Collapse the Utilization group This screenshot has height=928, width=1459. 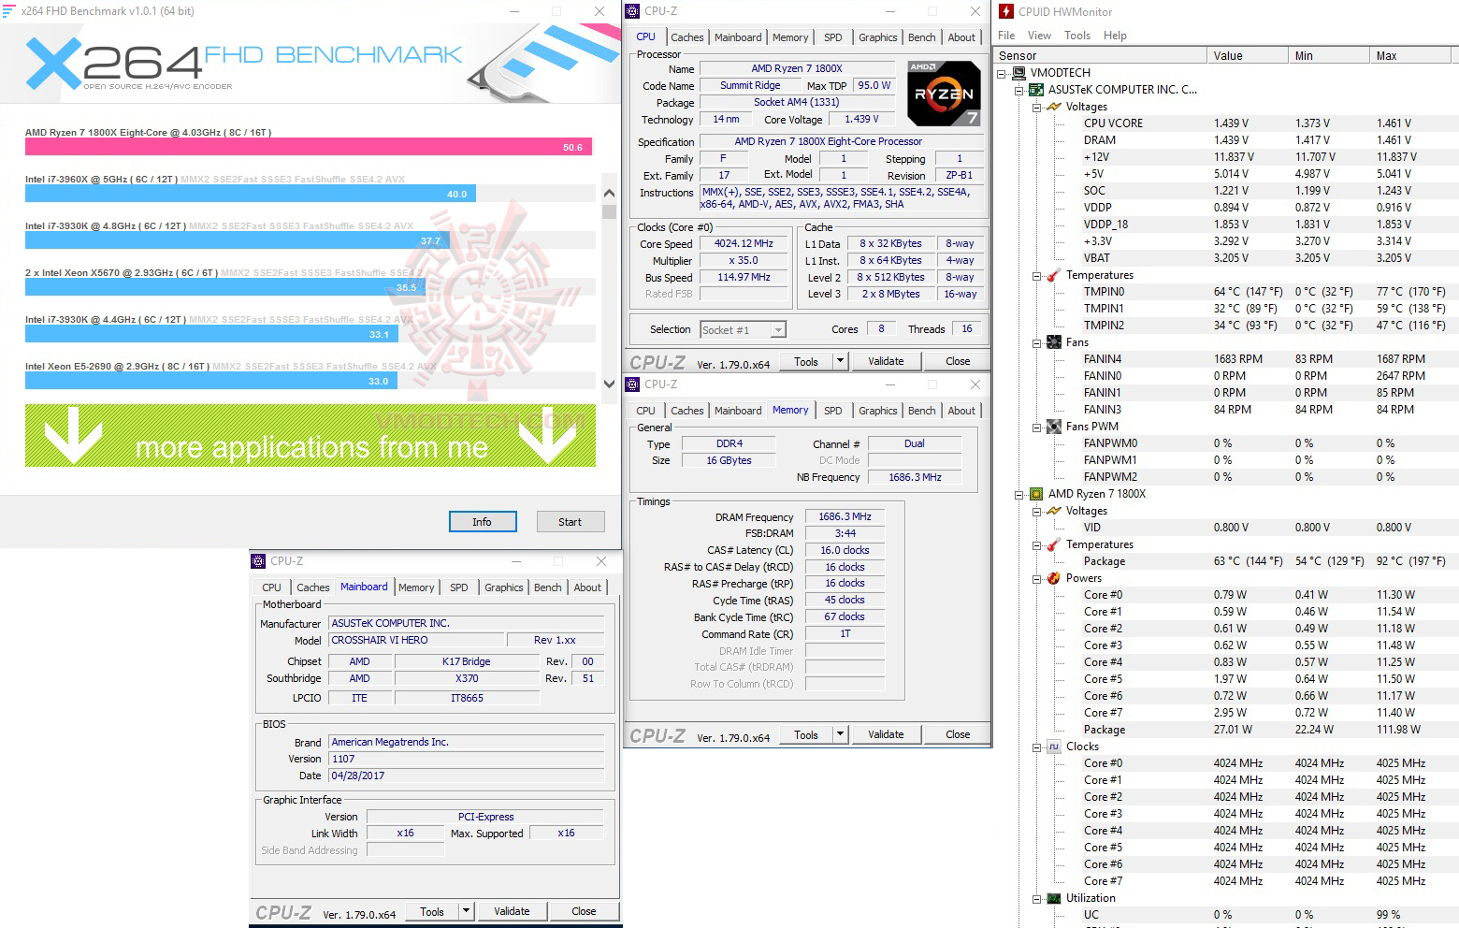1037,898
